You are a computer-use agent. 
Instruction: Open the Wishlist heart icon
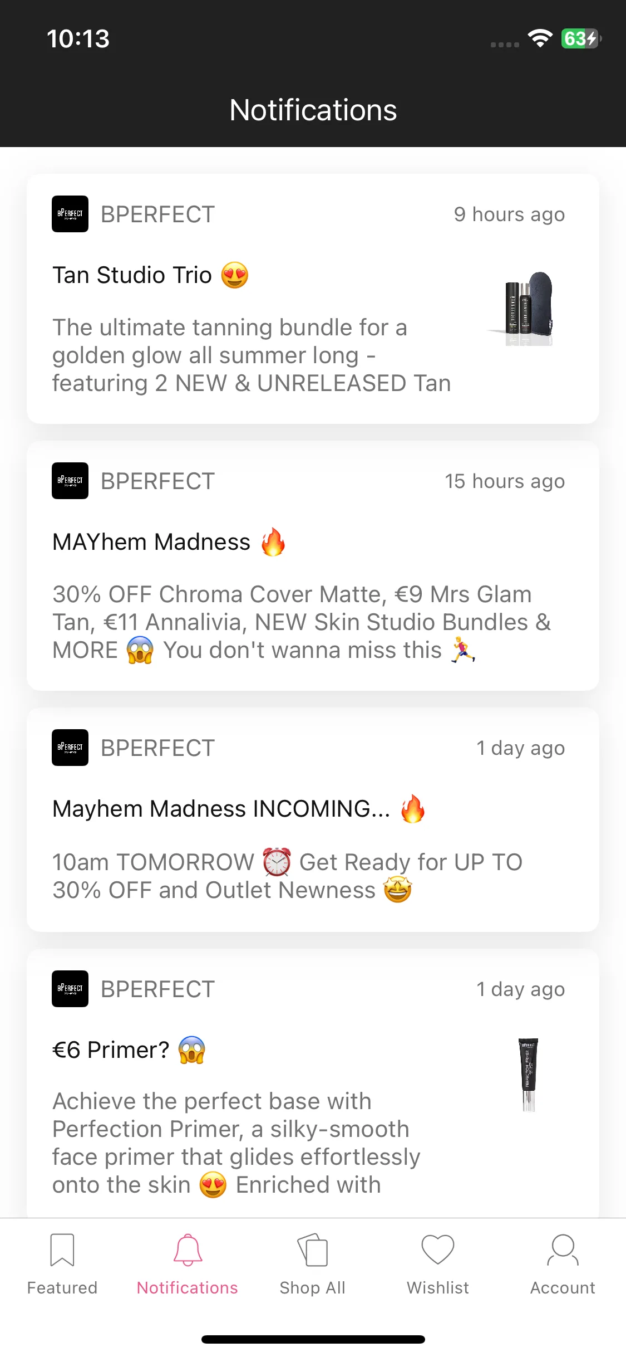pos(438,1249)
